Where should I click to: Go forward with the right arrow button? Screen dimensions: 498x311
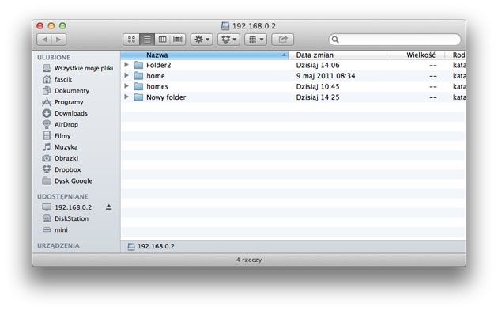[58, 40]
